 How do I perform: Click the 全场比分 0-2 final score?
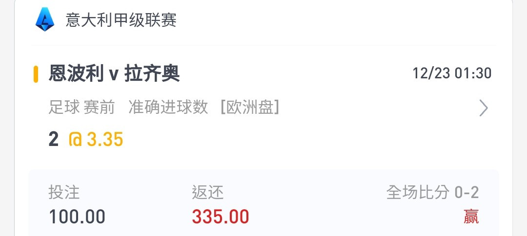click(x=432, y=192)
